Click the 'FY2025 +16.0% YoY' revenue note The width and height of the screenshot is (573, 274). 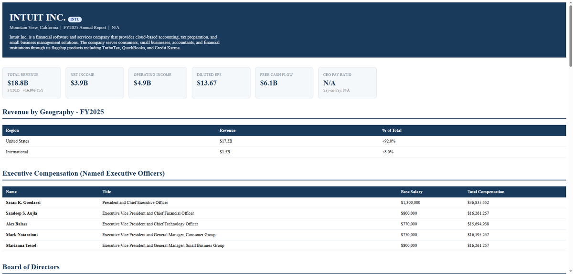[25, 90]
